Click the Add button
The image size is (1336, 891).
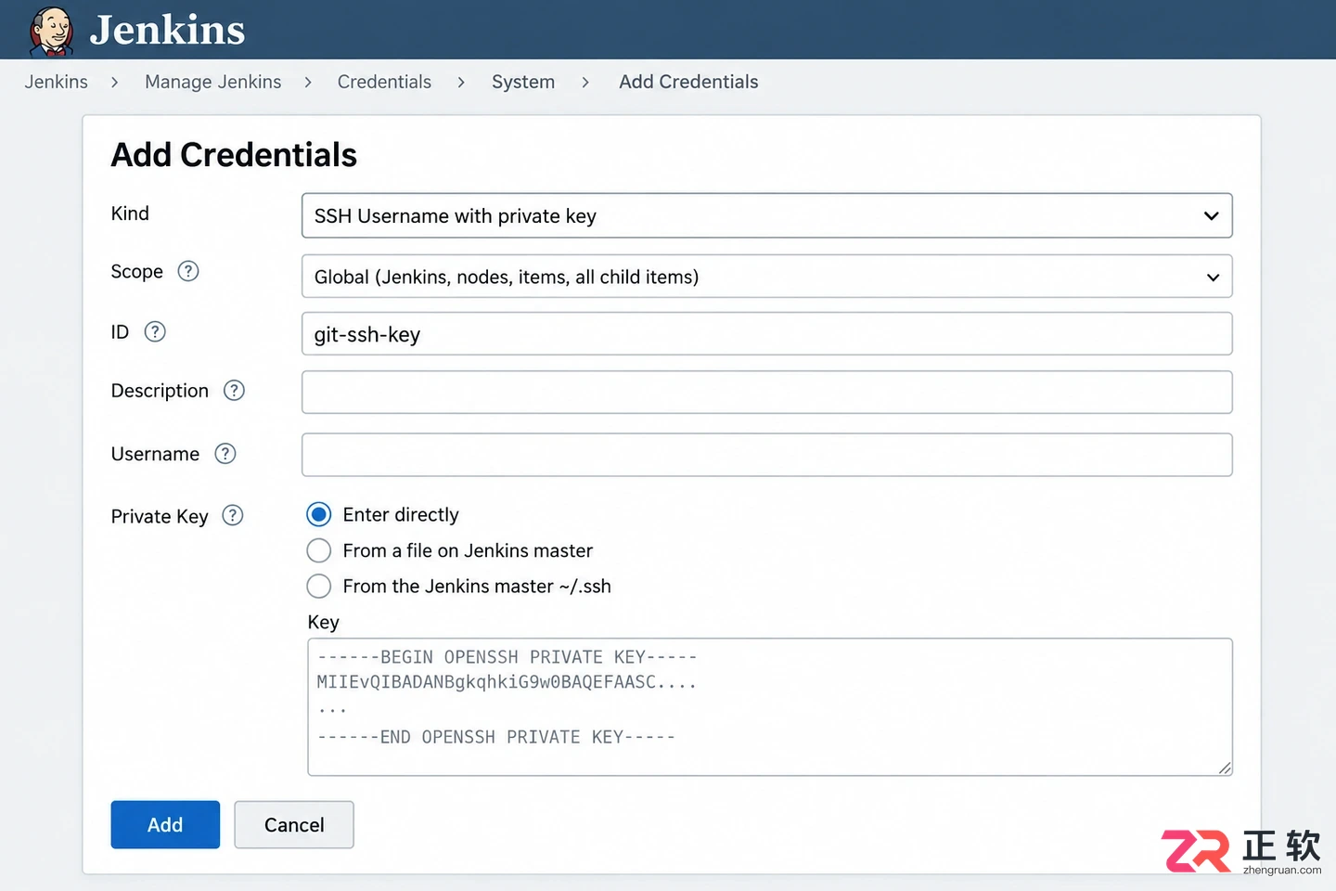pos(165,824)
